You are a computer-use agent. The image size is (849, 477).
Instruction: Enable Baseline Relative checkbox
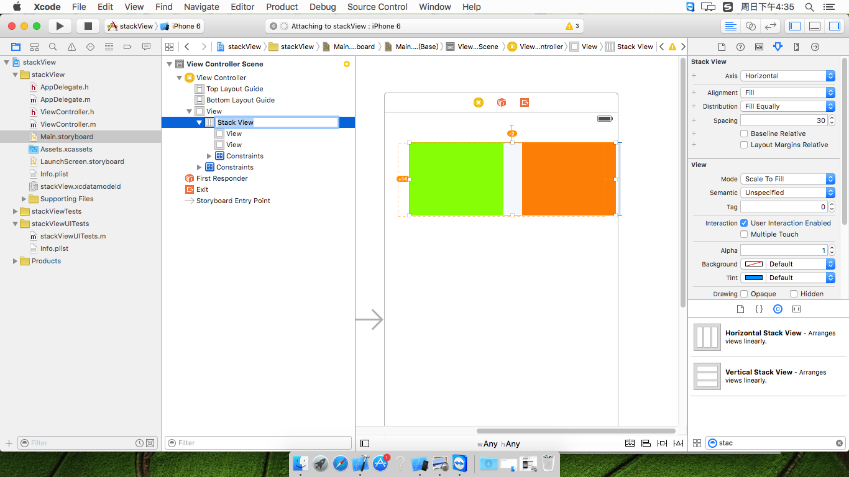point(744,134)
